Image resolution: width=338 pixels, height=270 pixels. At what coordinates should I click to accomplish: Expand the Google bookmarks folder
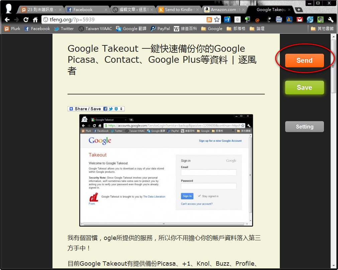pyautogui.click(x=212, y=29)
